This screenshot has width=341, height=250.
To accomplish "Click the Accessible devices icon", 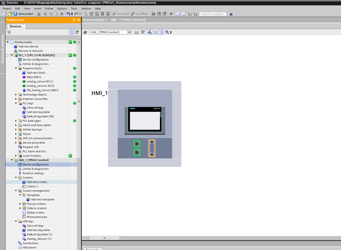I will tap(153, 14).
